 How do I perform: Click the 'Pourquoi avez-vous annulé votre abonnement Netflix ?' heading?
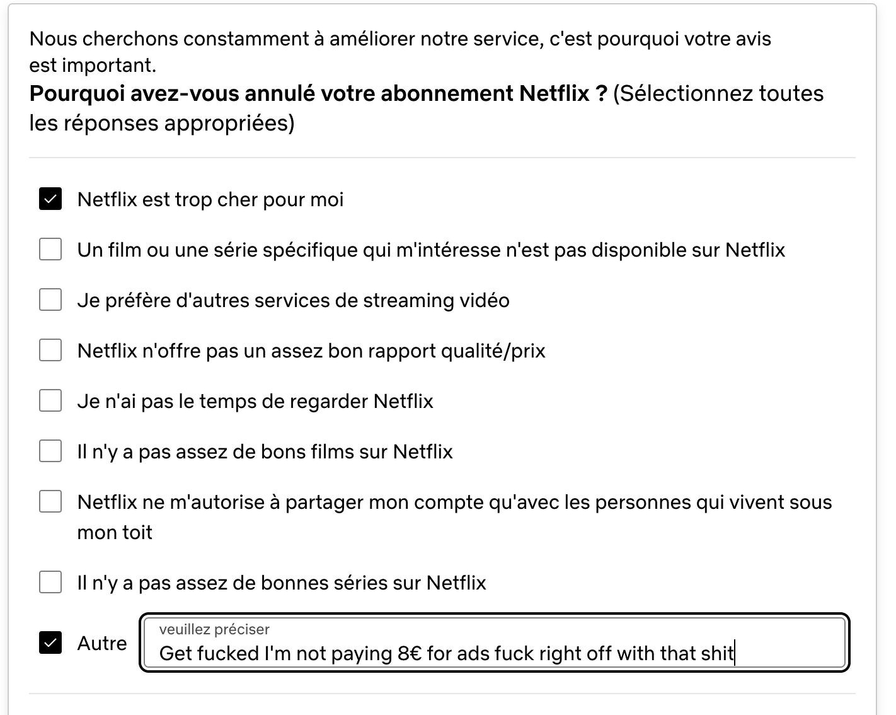pos(318,94)
